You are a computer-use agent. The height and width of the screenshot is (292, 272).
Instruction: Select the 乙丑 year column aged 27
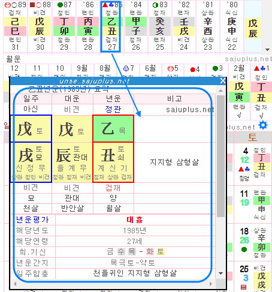(x=111, y=26)
